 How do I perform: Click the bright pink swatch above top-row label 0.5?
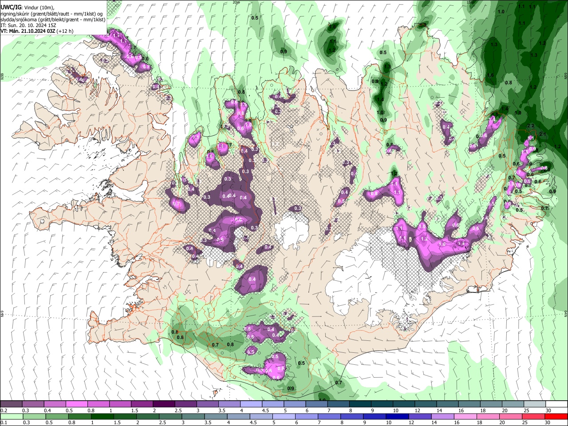pyautogui.click(x=77, y=404)
